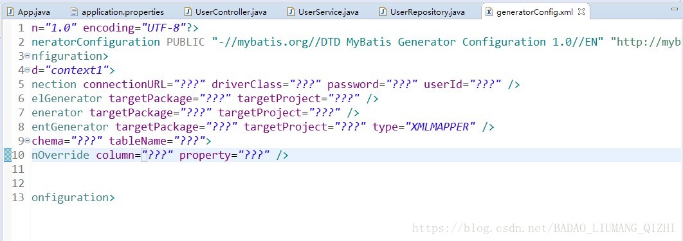683x241 pixels.
Task: Click the password attribute on line 5
Action: (353, 84)
